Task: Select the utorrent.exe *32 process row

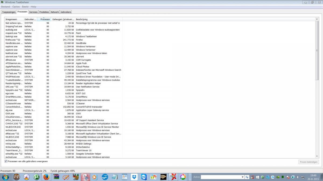Action: click(64, 57)
